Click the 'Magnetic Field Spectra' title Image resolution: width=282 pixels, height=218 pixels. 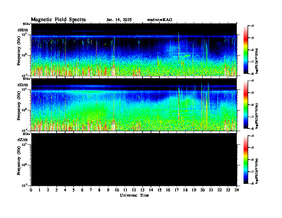click(x=58, y=20)
